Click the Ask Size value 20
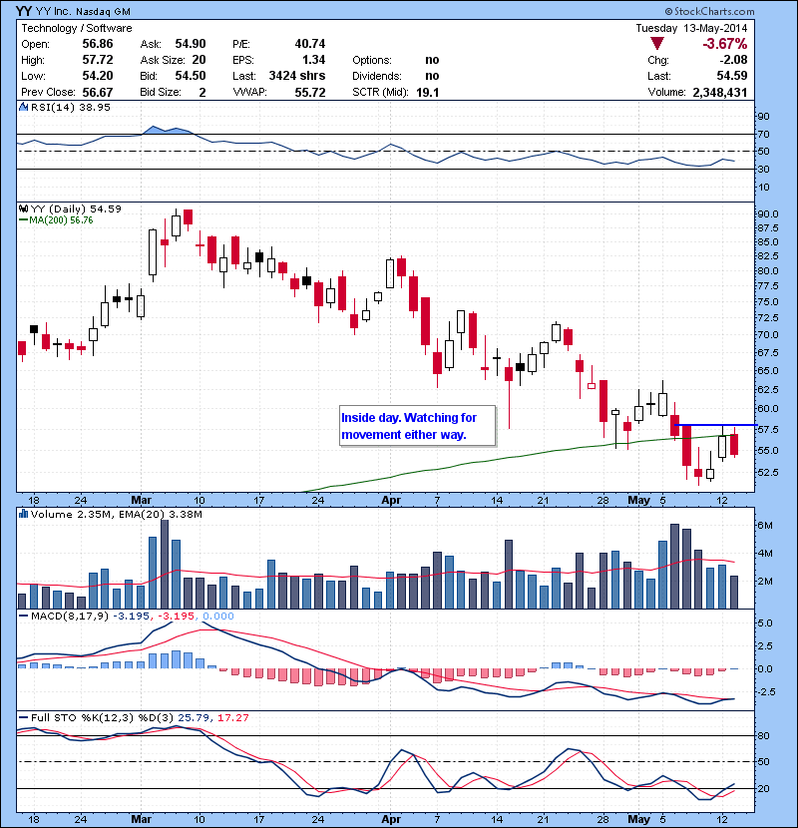 (x=199, y=60)
